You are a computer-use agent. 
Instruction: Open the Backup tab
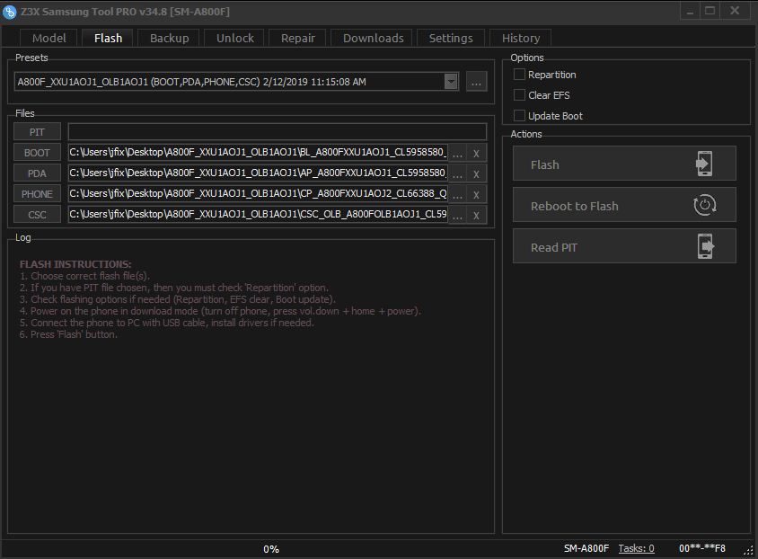(169, 39)
